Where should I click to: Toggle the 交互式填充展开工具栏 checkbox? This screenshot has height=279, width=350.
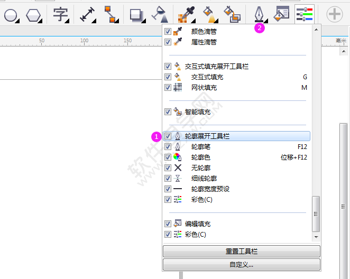168,66
